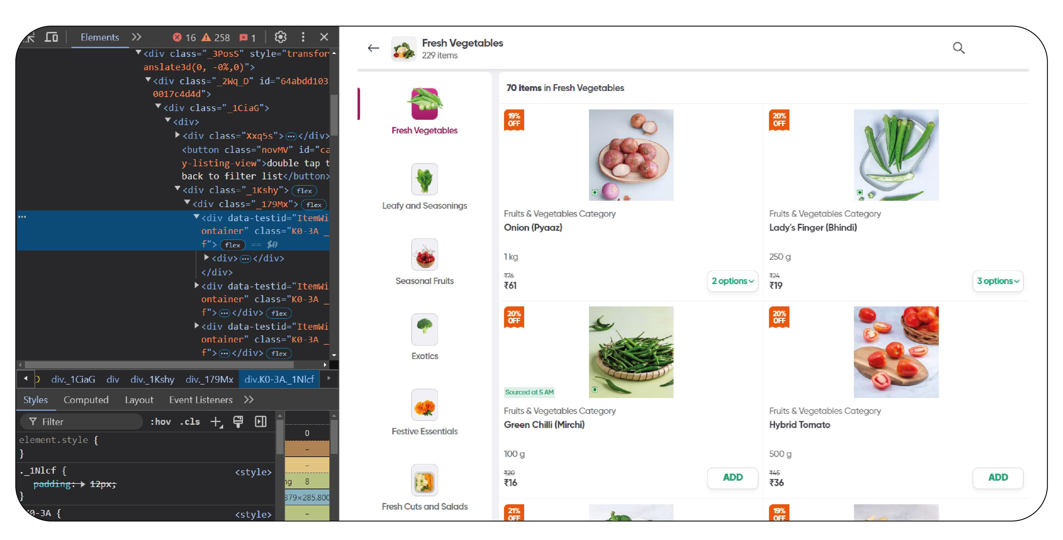The height and width of the screenshot is (540, 1063).
Task: Add a new style rule
Action: tap(216, 422)
